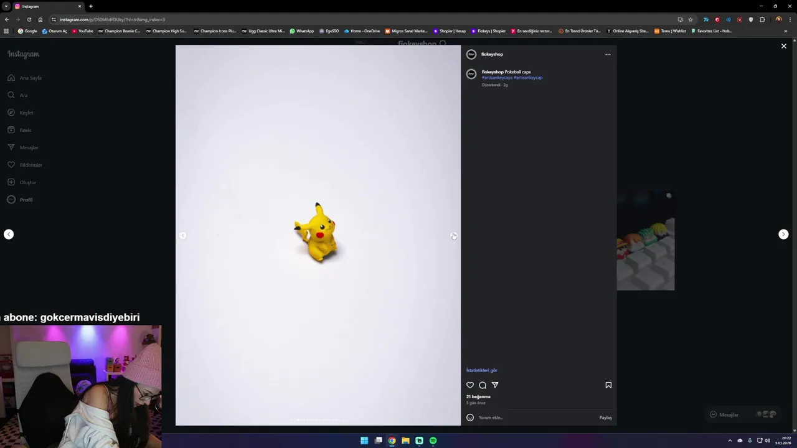This screenshot has height=448, width=797.
Task: Open the Windows Start menu
Action: tap(364, 441)
